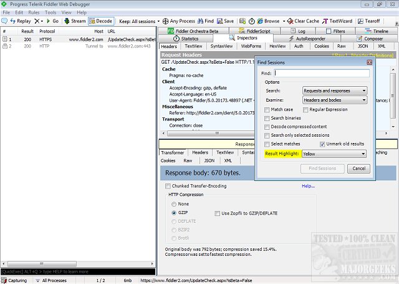Select session 2 lock icon
This screenshot has width=399, height=284.
[4, 46]
